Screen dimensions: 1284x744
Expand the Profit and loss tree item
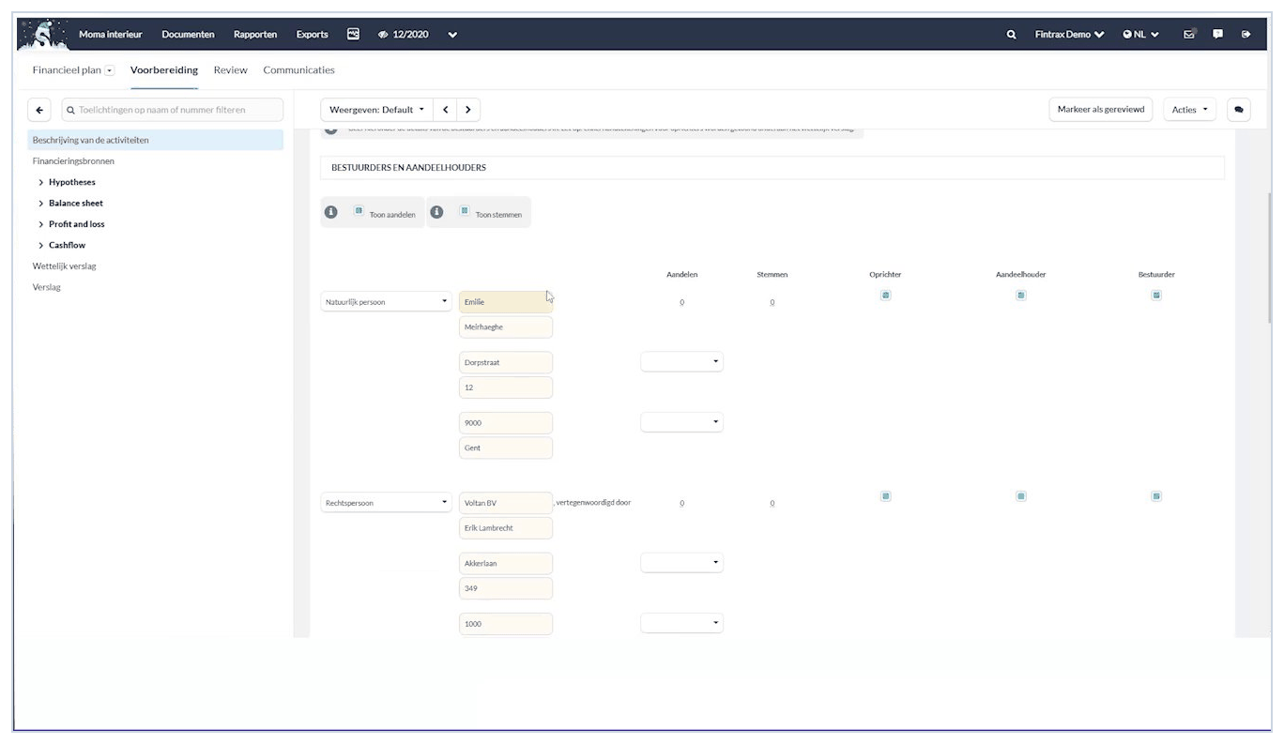click(41, 224)
